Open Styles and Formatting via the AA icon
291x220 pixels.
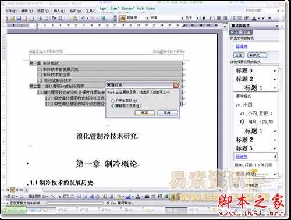coord(123,18)
